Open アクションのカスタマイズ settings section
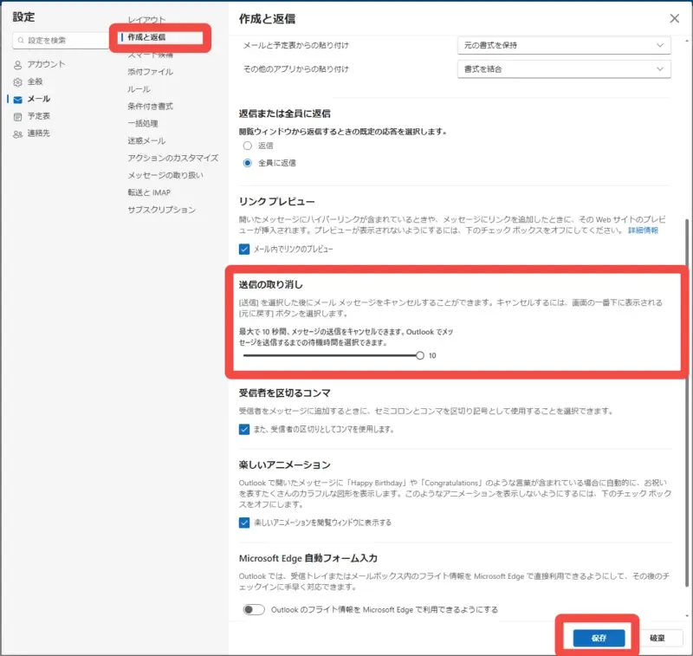 [172, 158]
